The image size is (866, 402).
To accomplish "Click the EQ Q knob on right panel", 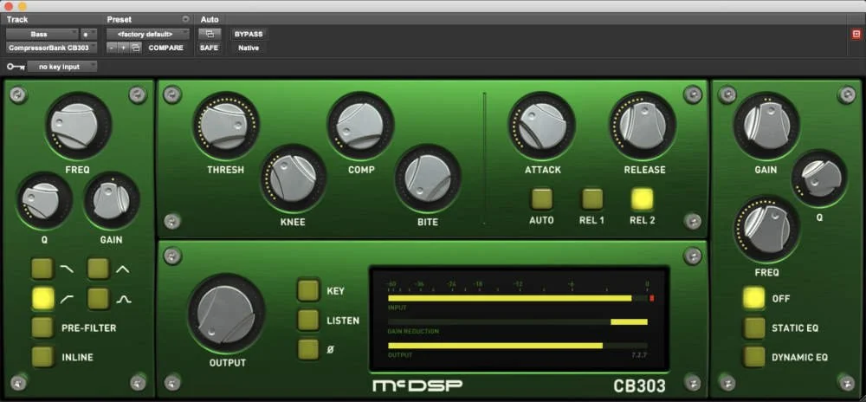I will 819,178.
